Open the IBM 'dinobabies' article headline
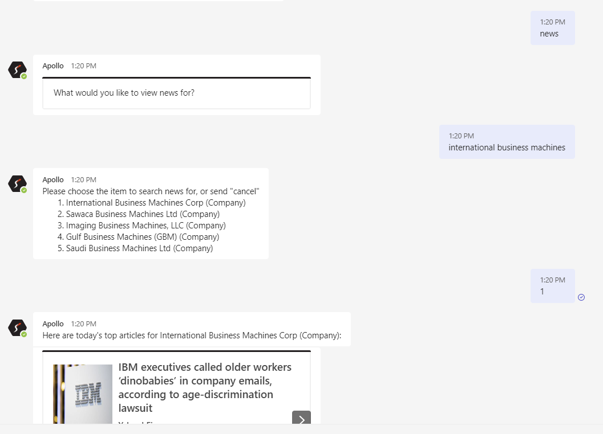603x434 pixels. (x=205, y=387)
